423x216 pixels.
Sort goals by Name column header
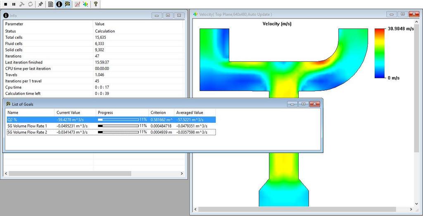click(30, 113)
